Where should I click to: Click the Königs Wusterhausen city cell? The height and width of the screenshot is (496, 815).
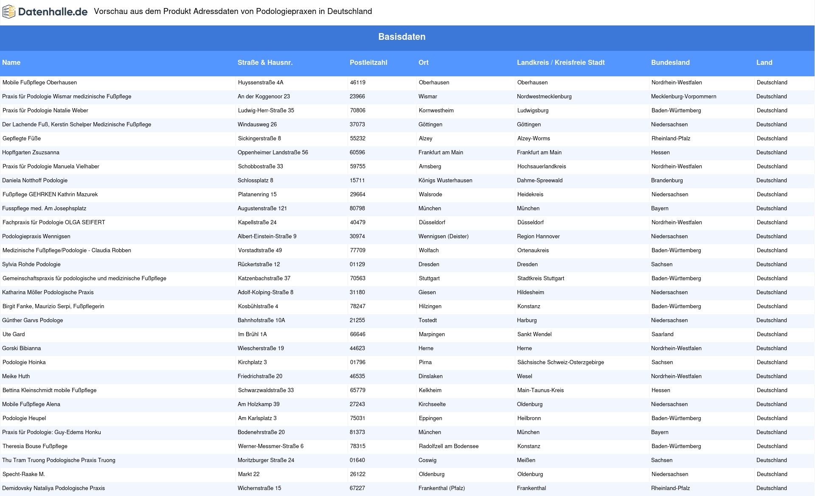[445, 181]
